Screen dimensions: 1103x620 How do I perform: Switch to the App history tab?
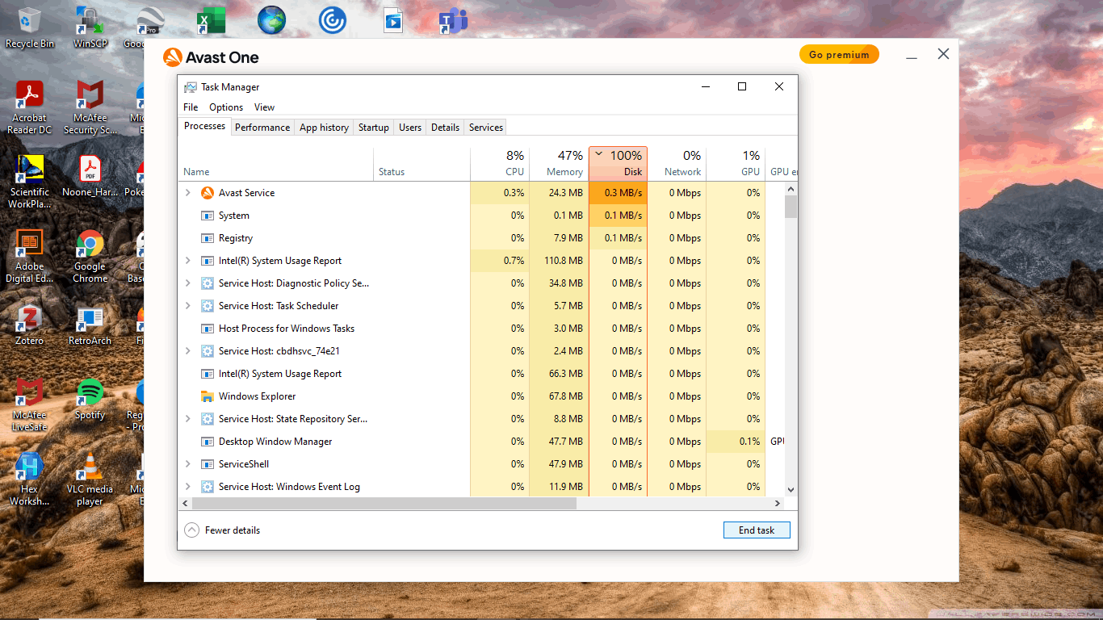(x=324, y=128)
